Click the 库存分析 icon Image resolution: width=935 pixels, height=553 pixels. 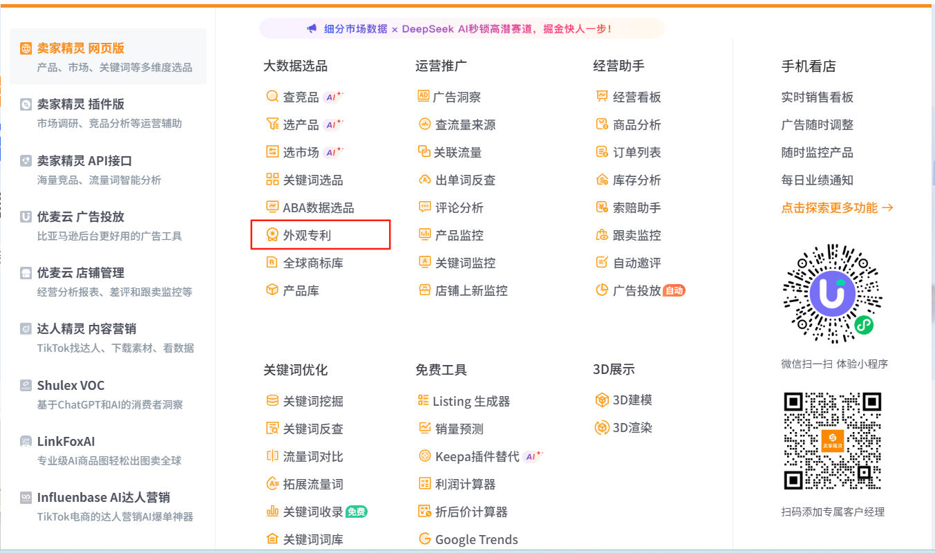point(602,180)
